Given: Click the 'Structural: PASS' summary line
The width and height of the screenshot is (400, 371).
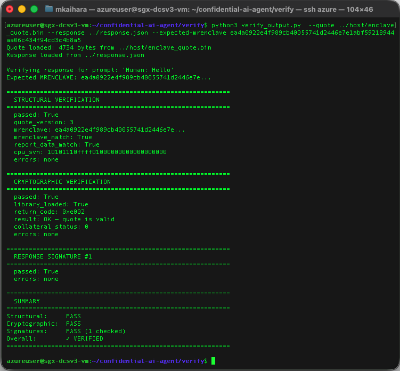Looking at the screenshot, I should coord(44,316).
